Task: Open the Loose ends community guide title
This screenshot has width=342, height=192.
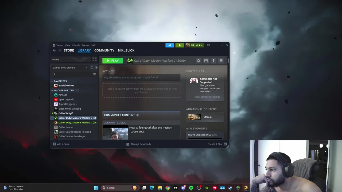Action: pos(151,129)
